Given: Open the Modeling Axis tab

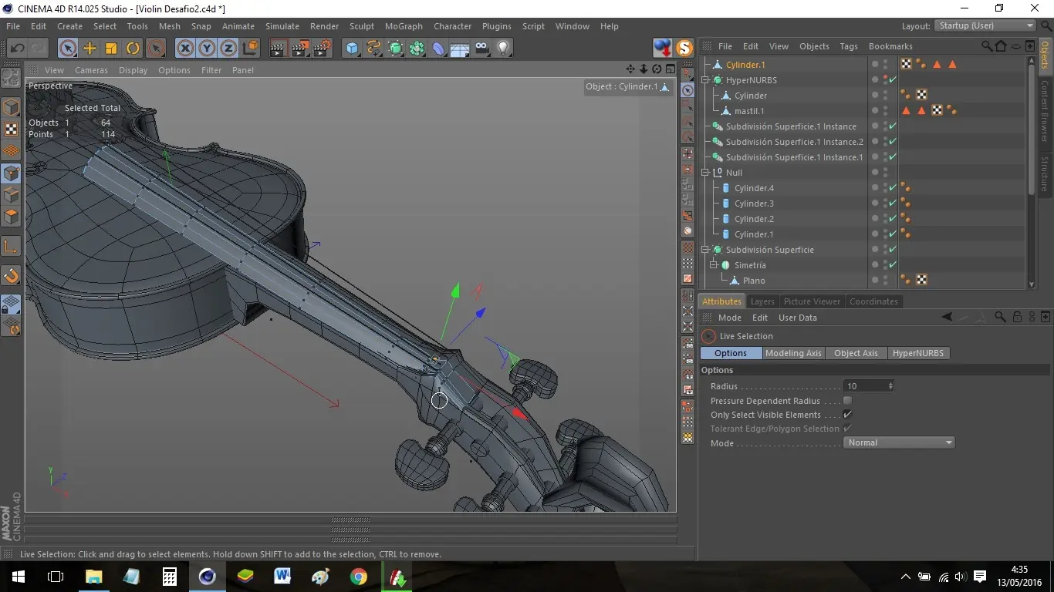Looking at the screenshot, I should tap(793, 353).
